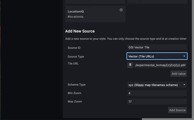Click the #locationiq tag text

(75, 17)
